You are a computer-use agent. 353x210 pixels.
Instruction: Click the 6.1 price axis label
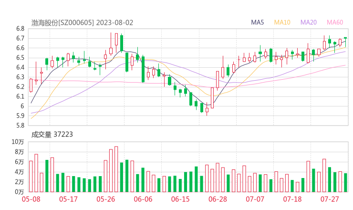(20, 96)
